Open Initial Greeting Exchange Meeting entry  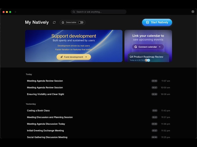coord(98,130)
